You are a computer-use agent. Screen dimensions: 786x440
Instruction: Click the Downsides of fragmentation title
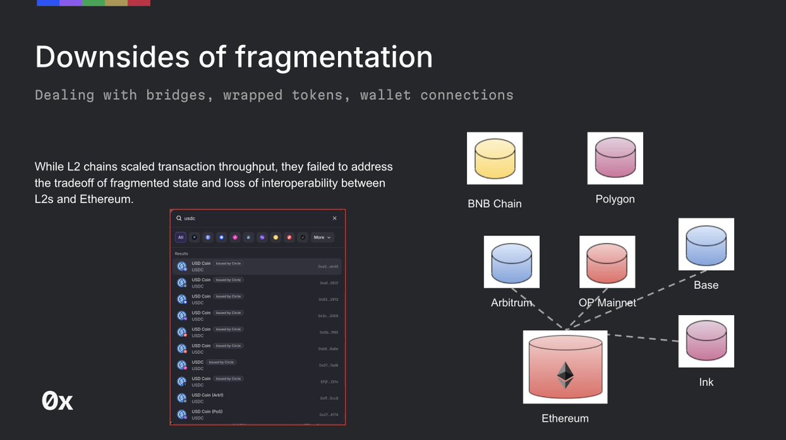(234, 57)
